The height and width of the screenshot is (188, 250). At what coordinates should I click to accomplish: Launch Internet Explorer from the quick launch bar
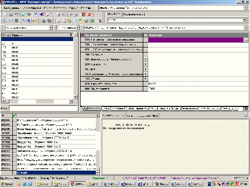click(x=25, y=184)
